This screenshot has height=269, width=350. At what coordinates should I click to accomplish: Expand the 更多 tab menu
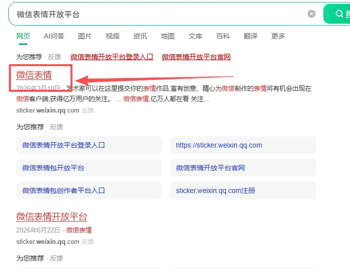278,36
